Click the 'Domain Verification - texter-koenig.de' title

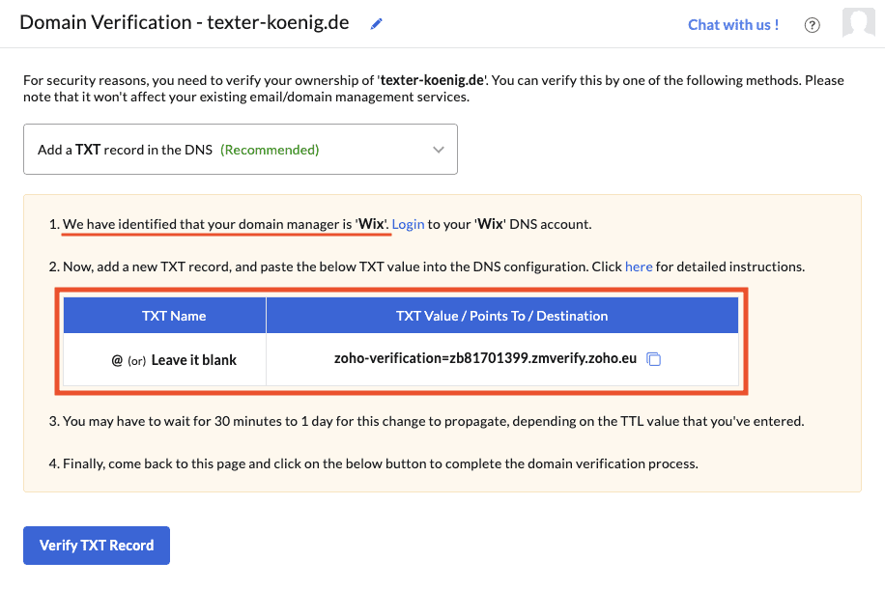pos(185,22)
